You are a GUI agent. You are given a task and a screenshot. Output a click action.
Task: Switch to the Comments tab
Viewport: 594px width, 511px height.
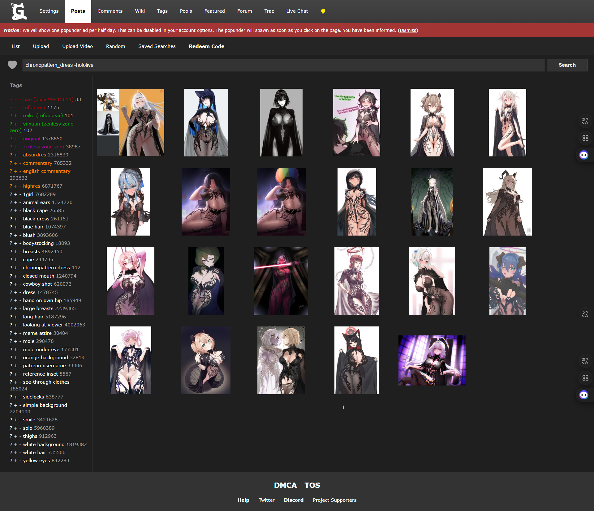(x=110, y=11)
